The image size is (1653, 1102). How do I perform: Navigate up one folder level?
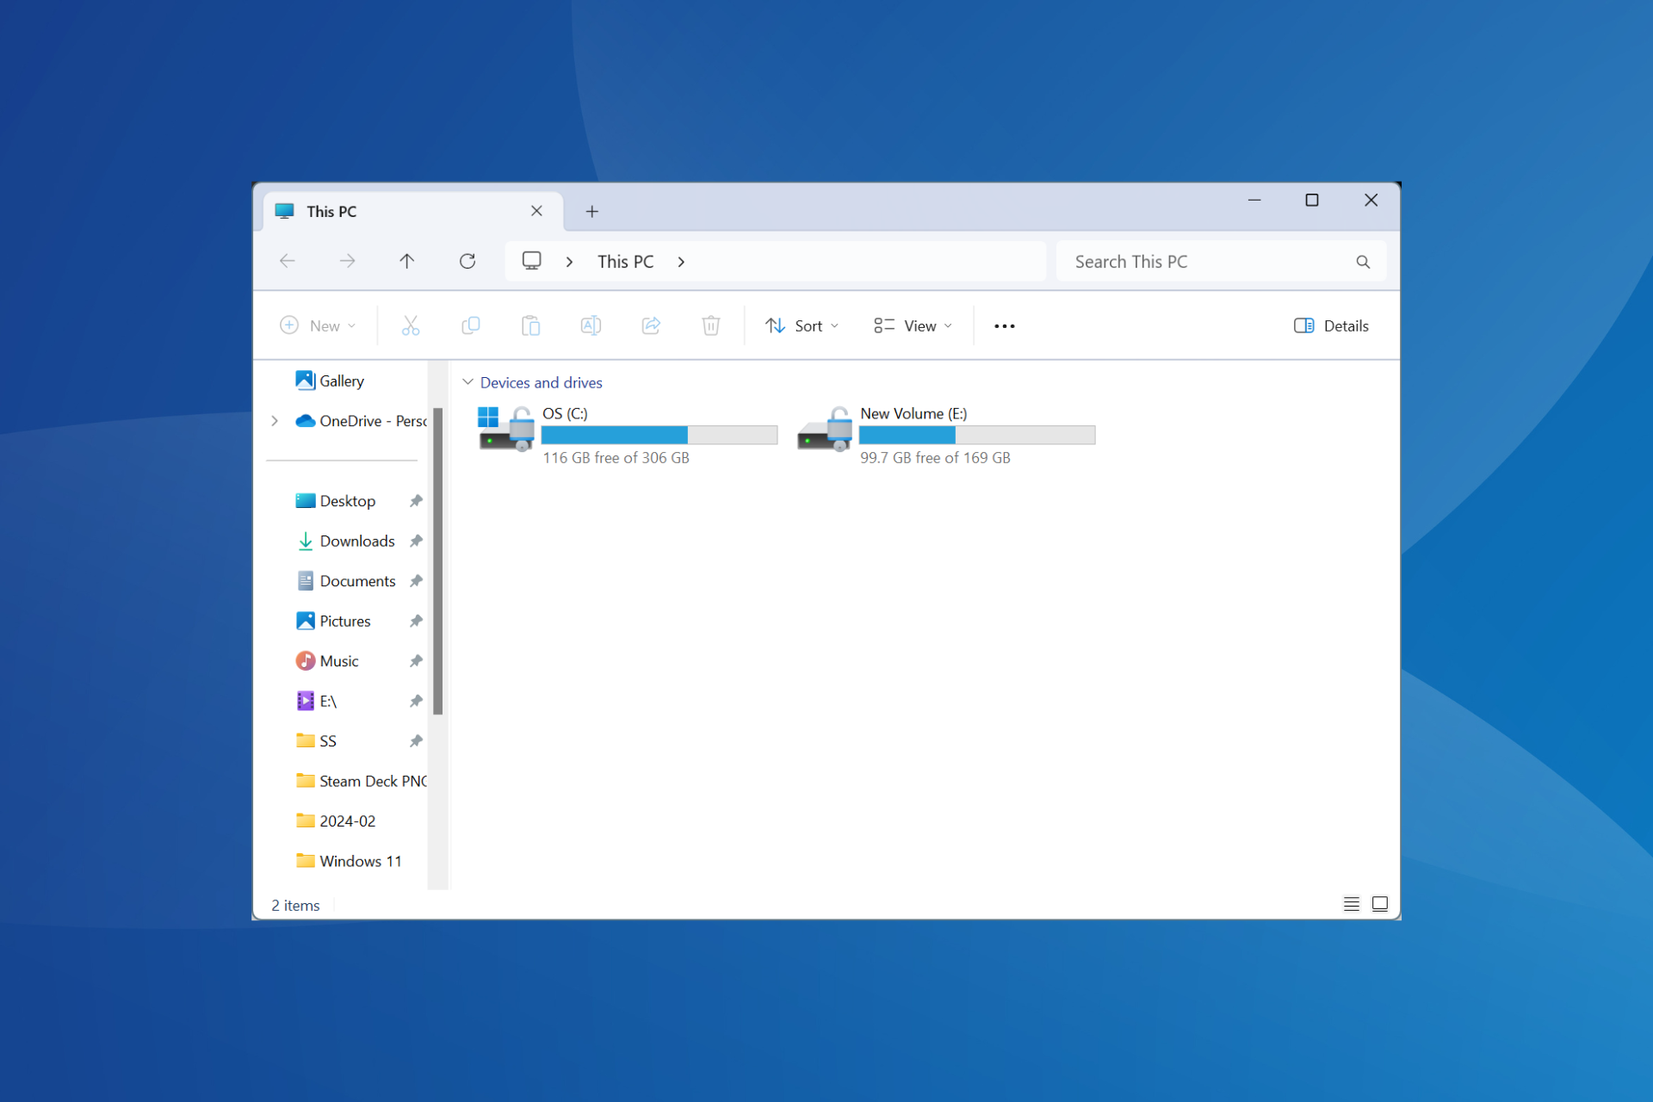click(x=407, y=261)
